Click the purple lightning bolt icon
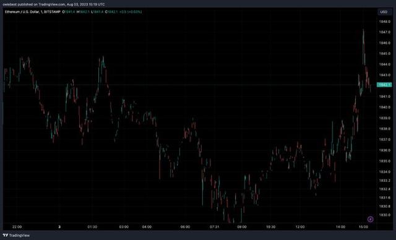The width and height of the screenshot is (396, 240). [370, 219]
